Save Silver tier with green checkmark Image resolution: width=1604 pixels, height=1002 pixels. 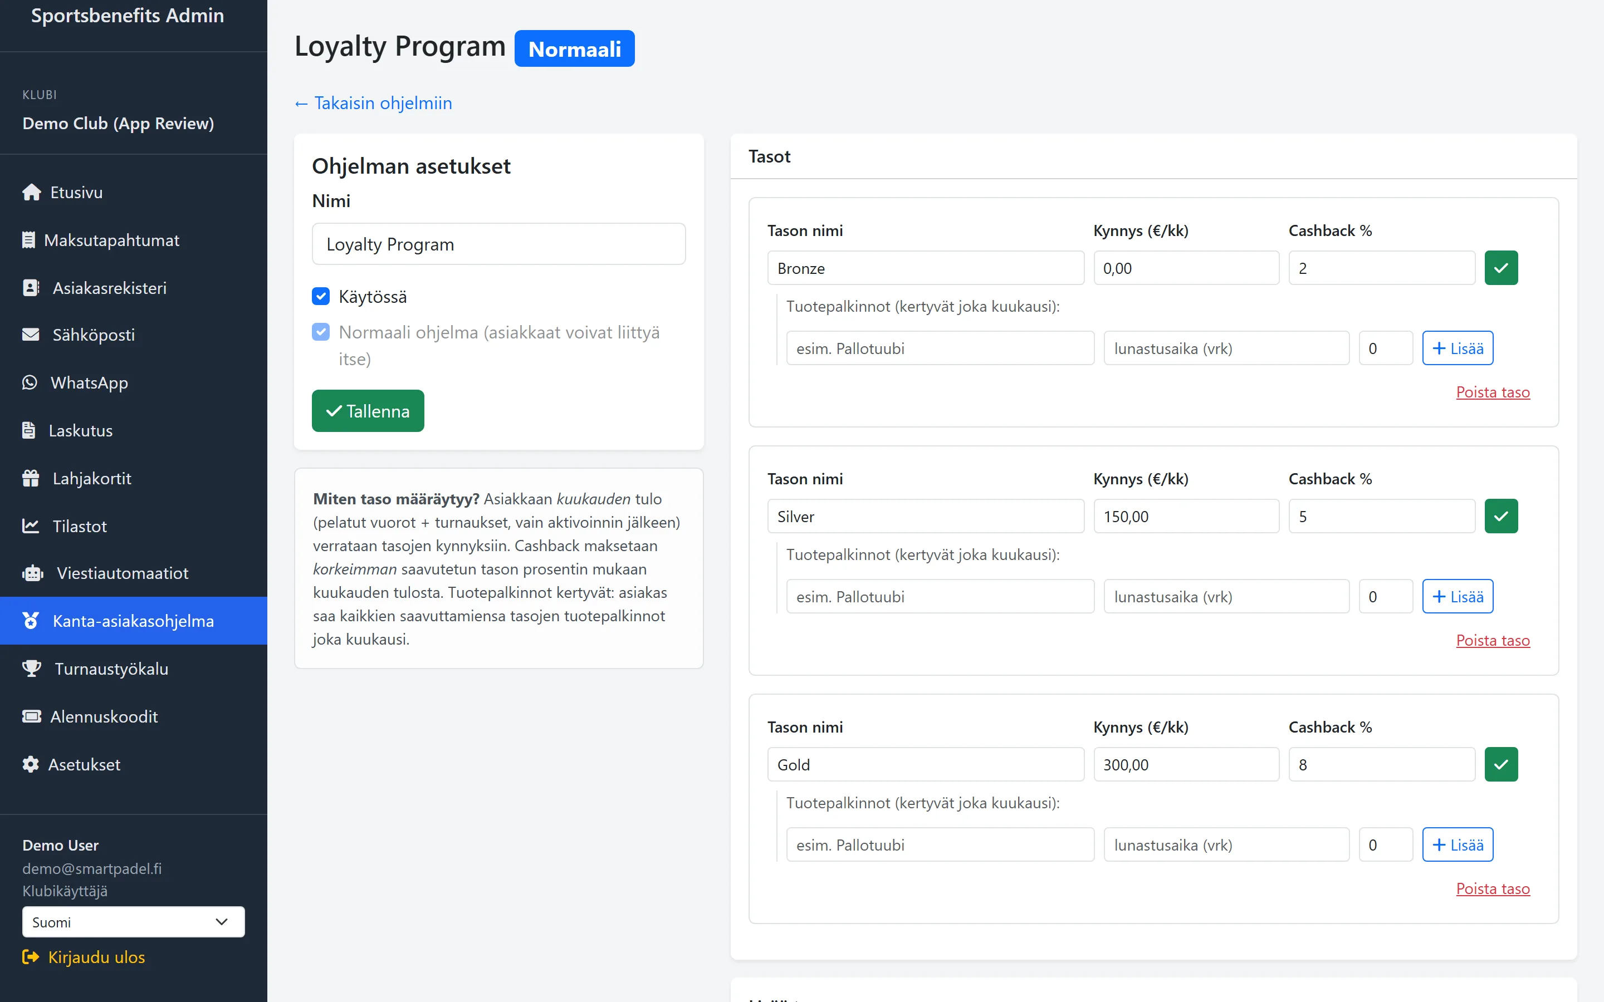click(x=1500, y=516)
